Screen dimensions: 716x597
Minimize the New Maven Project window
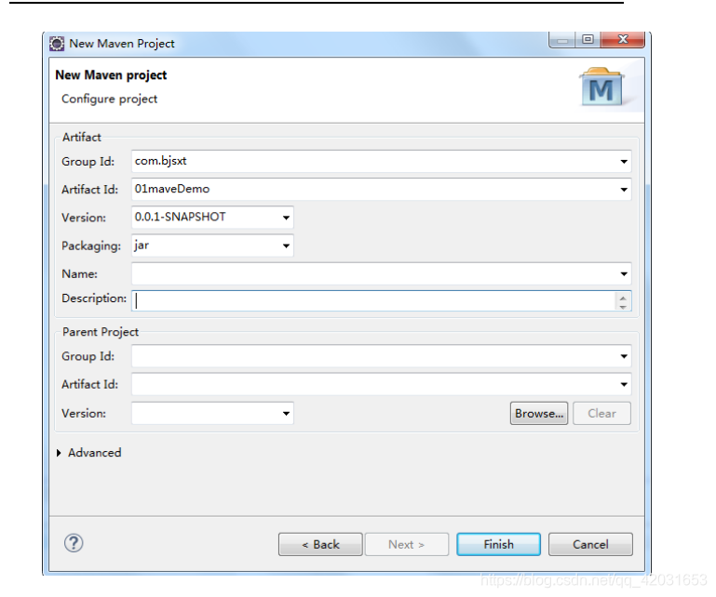coord(562,39)
